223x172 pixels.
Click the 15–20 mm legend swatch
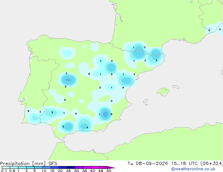[55, 167]
